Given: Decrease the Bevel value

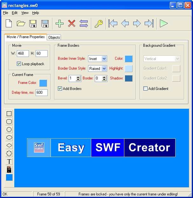Looking at the screenshot, I should coord(78,80).
